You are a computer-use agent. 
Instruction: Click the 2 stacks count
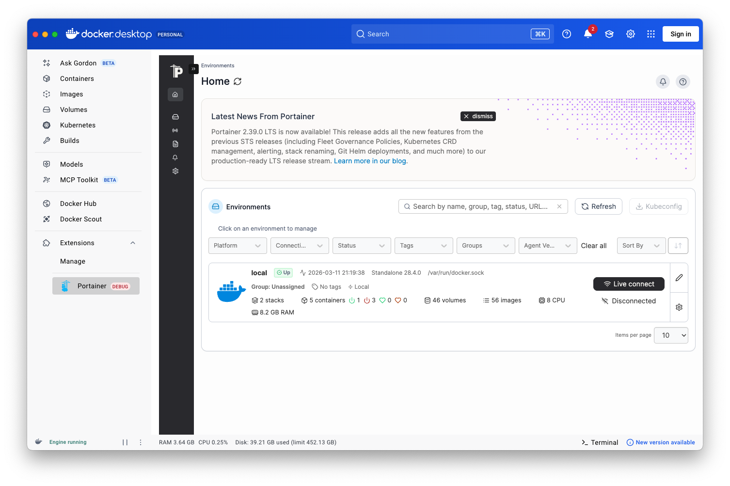tap(268, 300)
